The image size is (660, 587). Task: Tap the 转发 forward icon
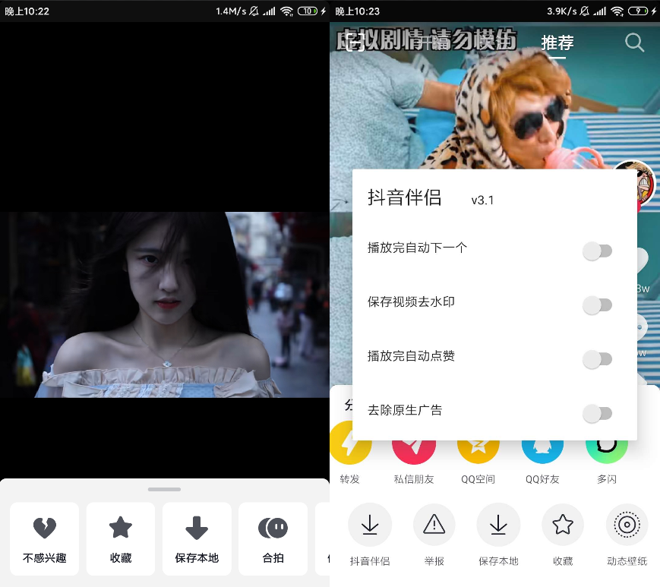coord(350,448)
